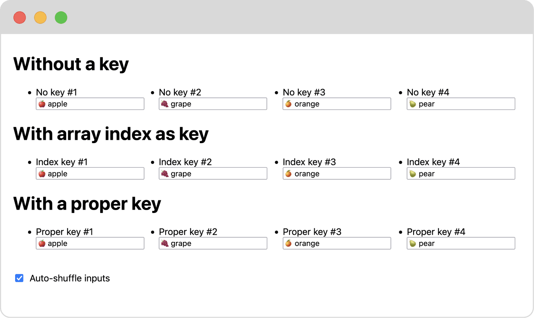Click the "With array index as key" heading
This screenshot has width=534, height=318.
111,134
